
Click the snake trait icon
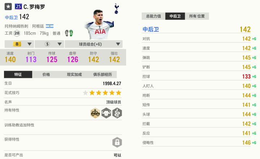(x=117, y=114)
